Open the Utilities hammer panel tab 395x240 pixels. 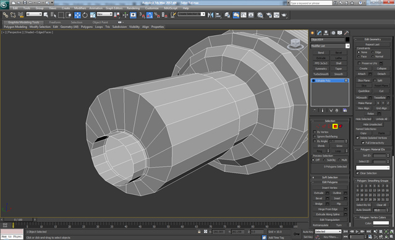tap(347, 33)
